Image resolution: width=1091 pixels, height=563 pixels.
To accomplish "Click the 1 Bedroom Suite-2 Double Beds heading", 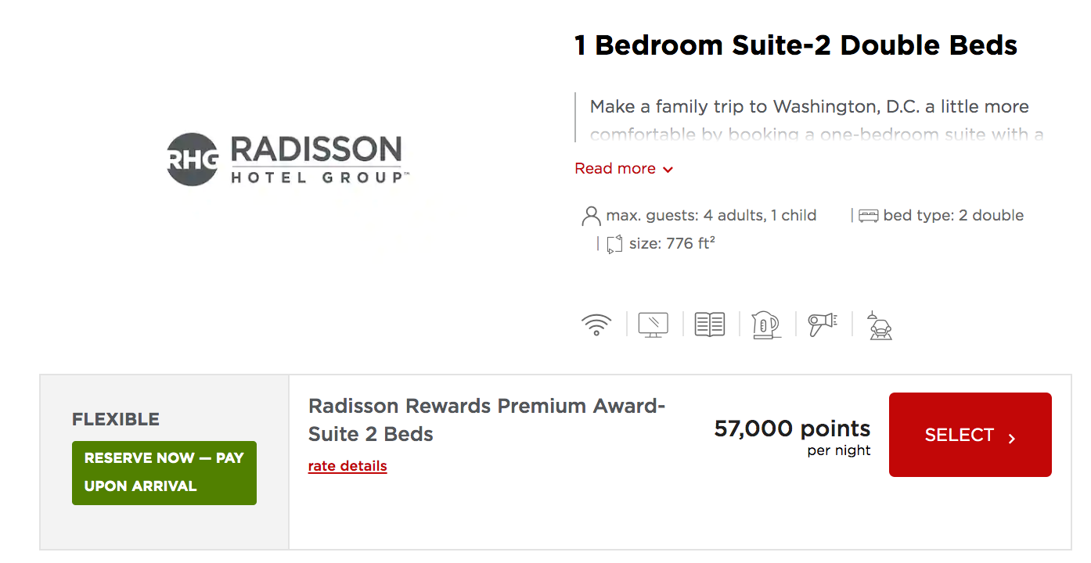I will pos(796,45).
